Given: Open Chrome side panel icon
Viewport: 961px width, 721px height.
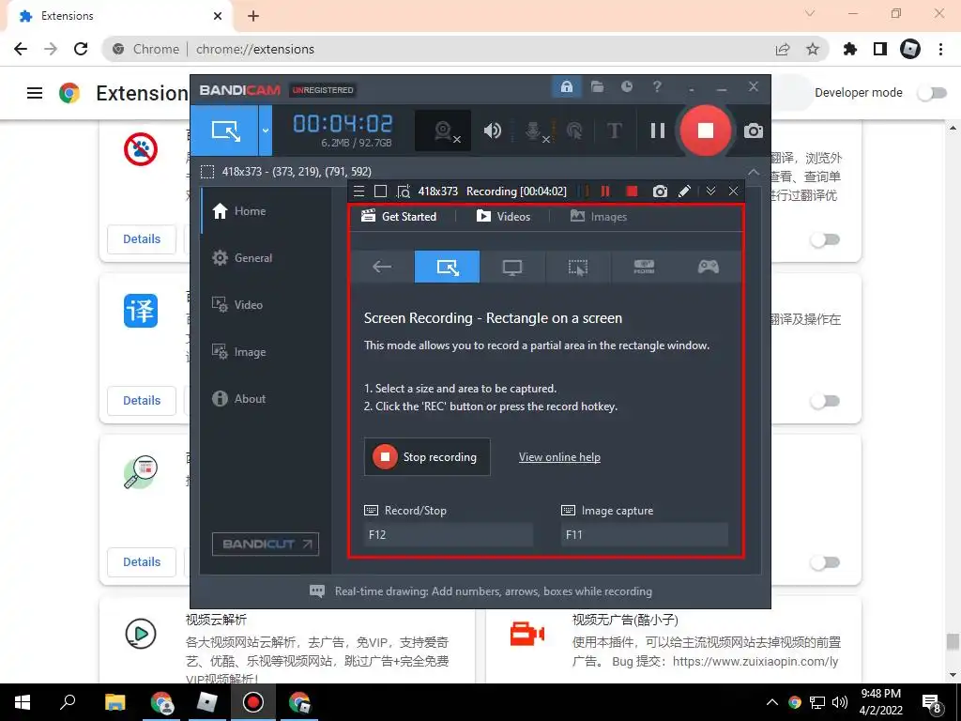Looking at the screenshot, I should pos(880,49).
